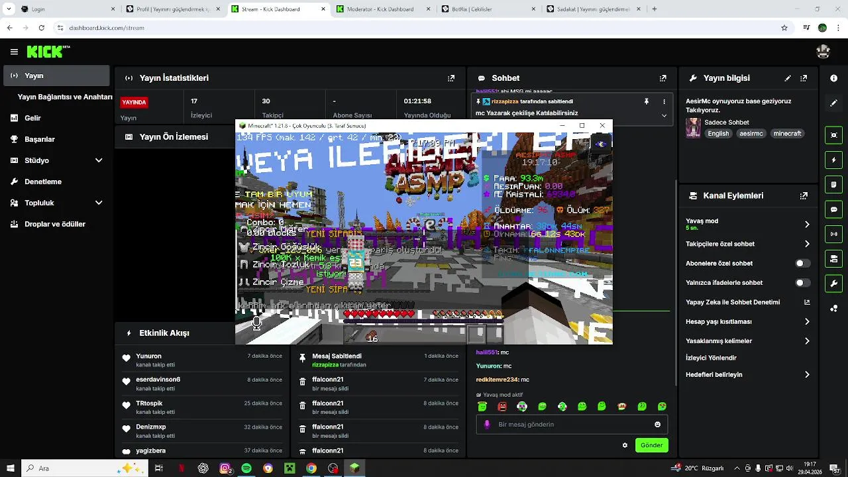Open Yayın Bağlantısı ve Anahtarı
This screenshot has height=477, width=848.
point(64,97)
